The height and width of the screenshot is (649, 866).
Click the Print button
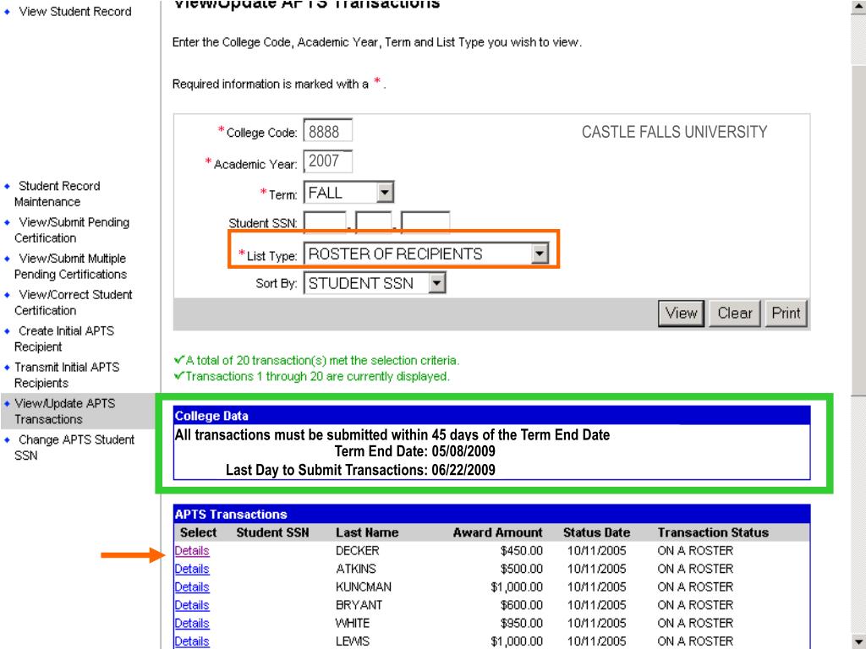(786, 314)
